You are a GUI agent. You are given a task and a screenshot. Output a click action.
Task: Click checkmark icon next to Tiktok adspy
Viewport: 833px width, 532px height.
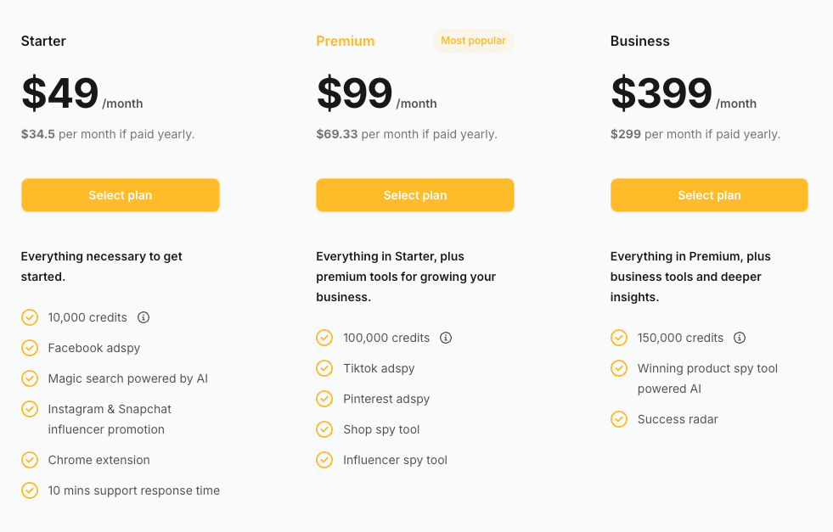[324, 368]
